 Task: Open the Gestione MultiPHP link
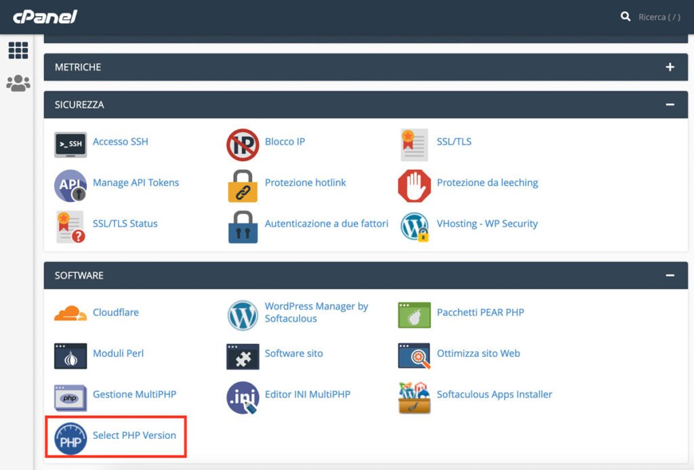click(135, 394)
